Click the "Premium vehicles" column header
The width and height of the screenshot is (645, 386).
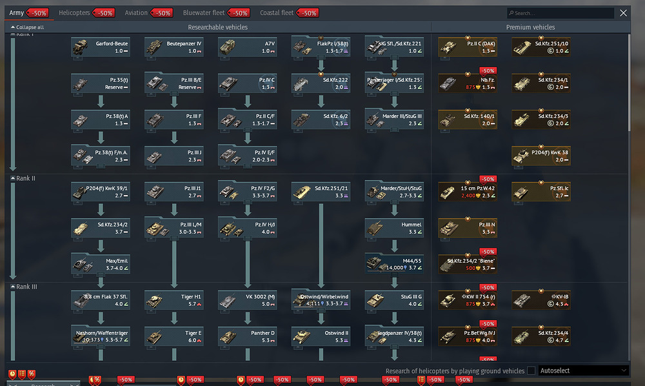coord(530,27)
